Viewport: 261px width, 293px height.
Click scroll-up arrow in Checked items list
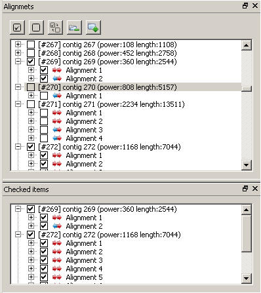tap(247, 210)
